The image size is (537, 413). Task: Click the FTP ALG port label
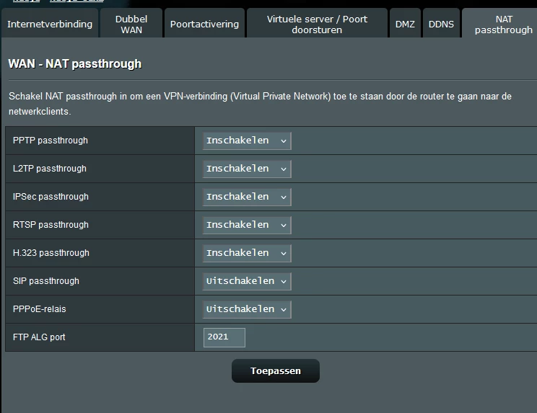39,337
